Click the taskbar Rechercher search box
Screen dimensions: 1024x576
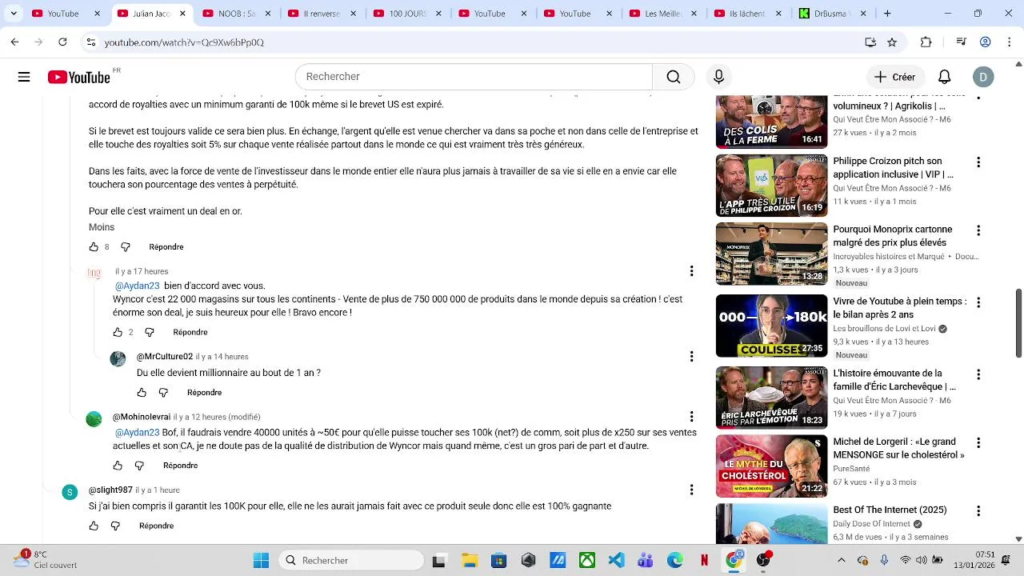[352, 561]
